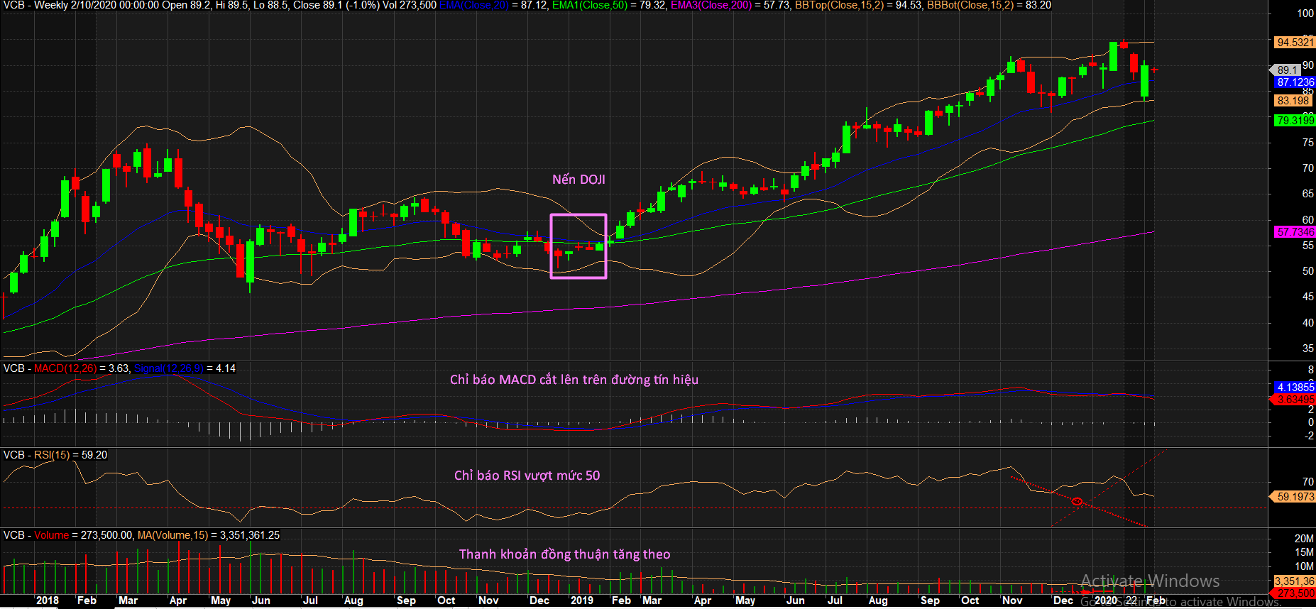This screenshot has height=609, width=1316.
Task: Click the 50 level on price axis
Action: [1308, 271]
